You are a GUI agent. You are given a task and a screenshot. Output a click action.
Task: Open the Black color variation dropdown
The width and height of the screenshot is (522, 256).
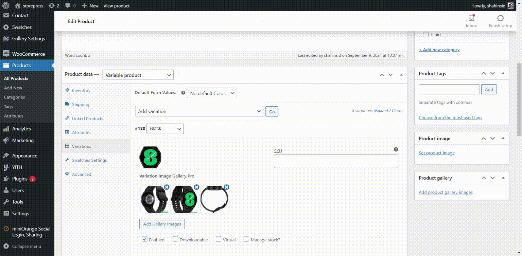pos(165,129)
